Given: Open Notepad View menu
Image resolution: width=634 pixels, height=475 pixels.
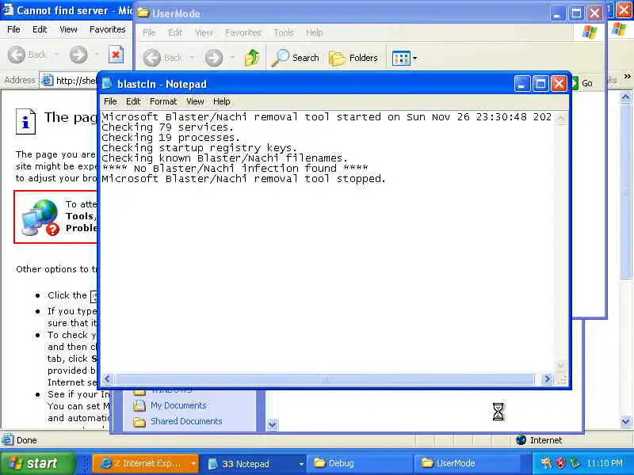Looking at the screenshot, I should pos(195,101).
